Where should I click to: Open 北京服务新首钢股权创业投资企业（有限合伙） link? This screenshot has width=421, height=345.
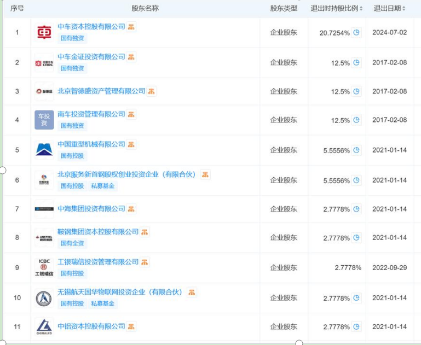click(126, 174)
